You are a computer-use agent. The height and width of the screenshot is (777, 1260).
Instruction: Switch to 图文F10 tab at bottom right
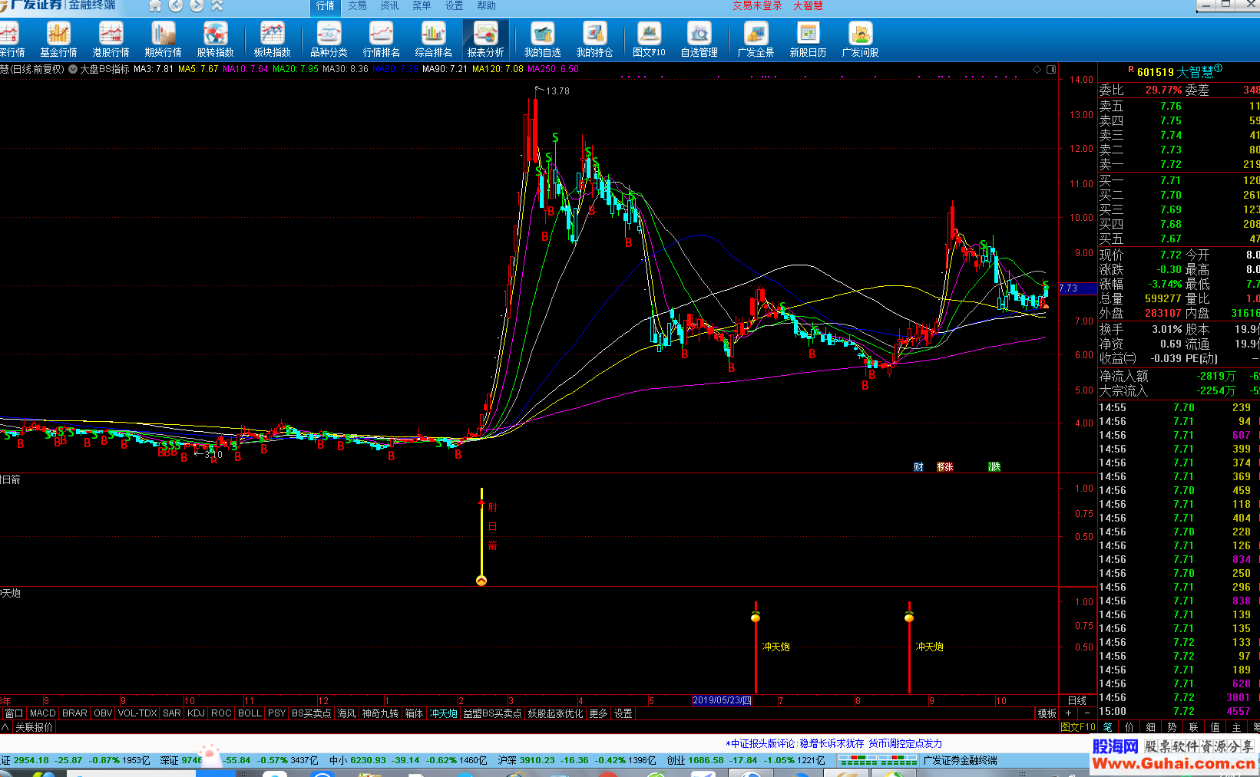pyautogui.click(x=1078, y=727)
